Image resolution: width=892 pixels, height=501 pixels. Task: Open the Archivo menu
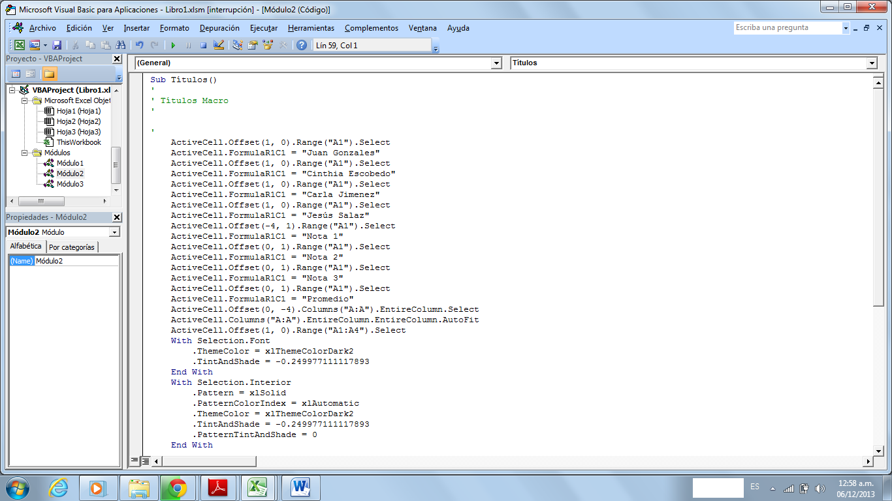point(42,28)
